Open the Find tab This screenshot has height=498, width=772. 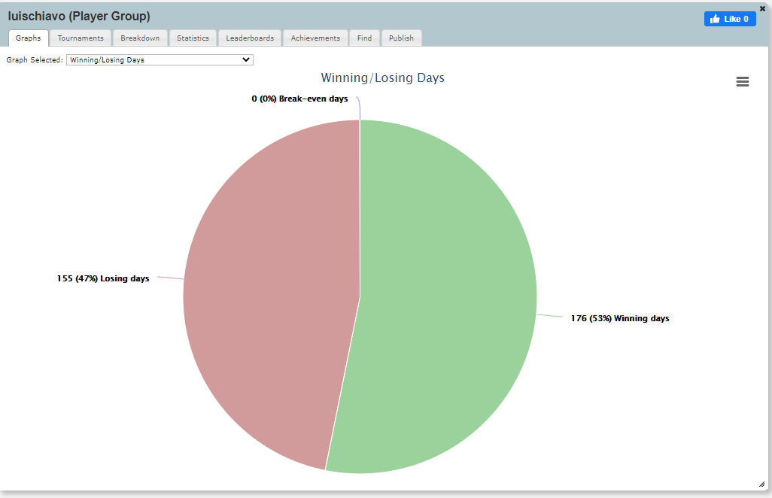coord(364,38)
